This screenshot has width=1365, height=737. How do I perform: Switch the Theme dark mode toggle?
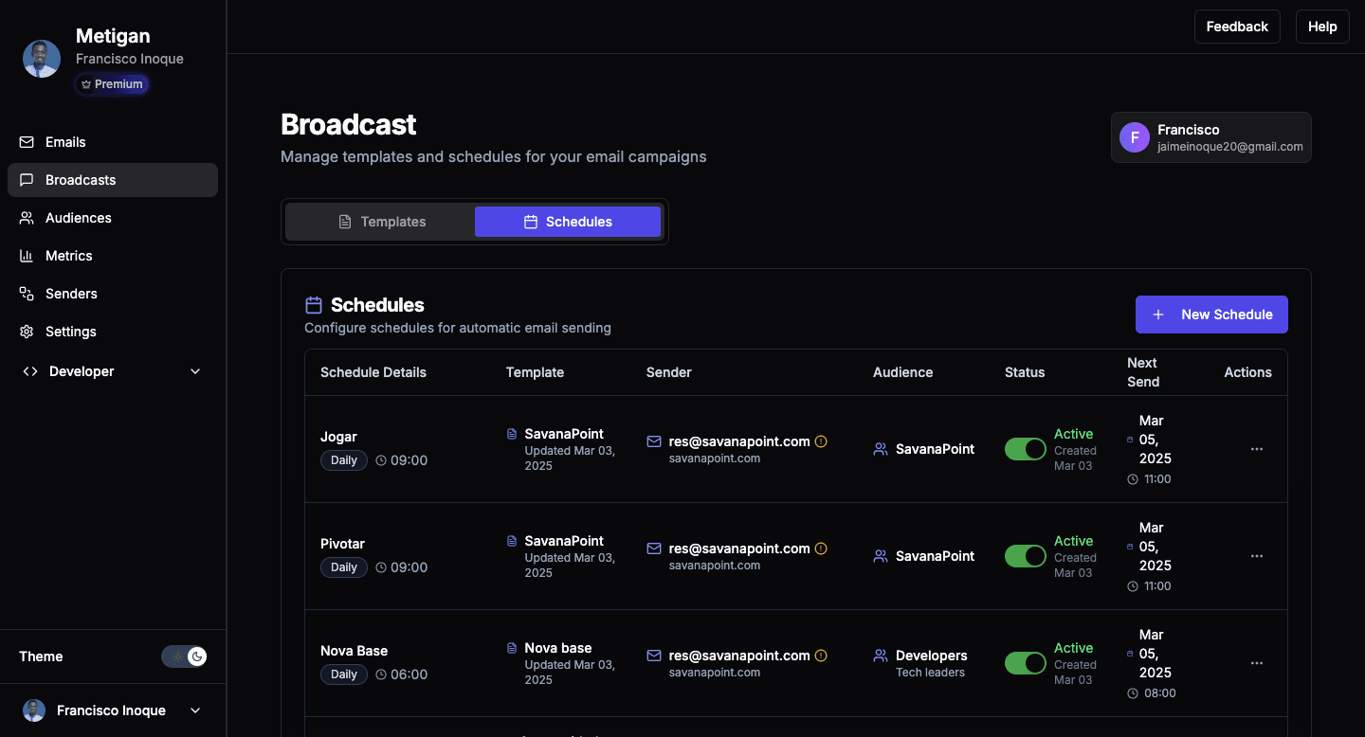pos(184,656)
